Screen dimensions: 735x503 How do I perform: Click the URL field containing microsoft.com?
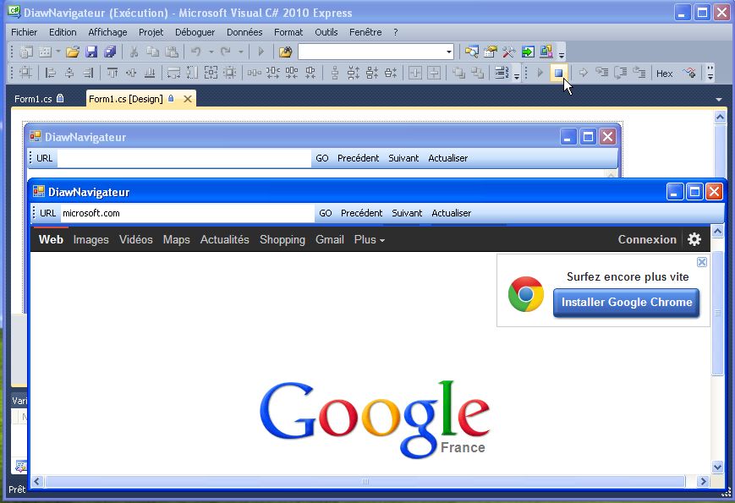coord(188,213)
